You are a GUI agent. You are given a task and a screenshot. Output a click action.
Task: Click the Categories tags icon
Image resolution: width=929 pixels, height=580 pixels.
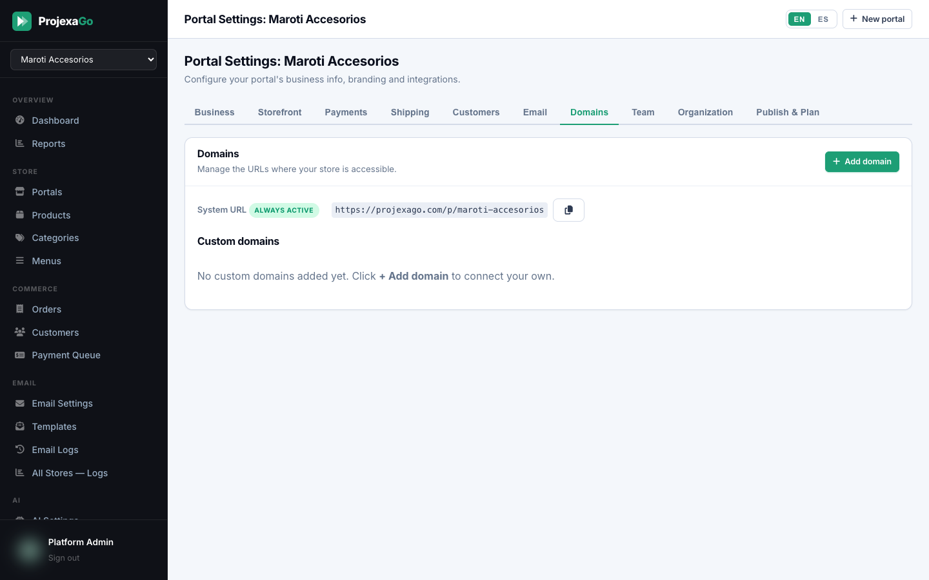pos(20,237)
